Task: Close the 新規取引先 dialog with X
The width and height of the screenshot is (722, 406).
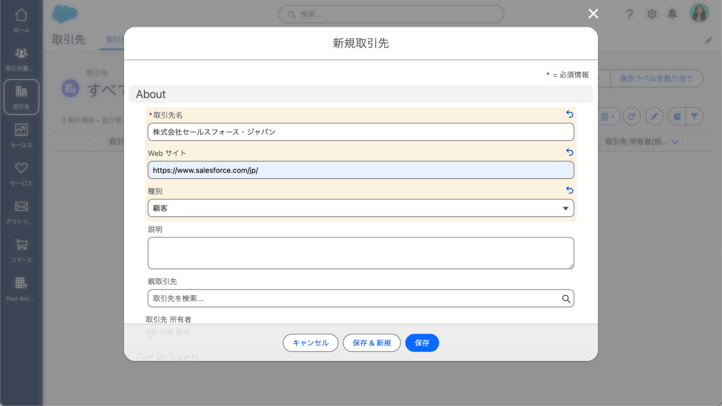Action: click(593, 13)
